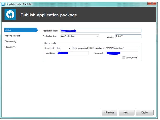Focus the Password field

pyautogui.click(x=122, y=53)
